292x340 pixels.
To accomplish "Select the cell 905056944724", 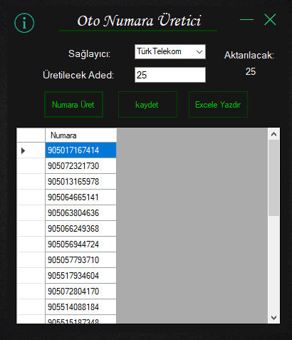I will pyautogui.click(x=80, y=244).
